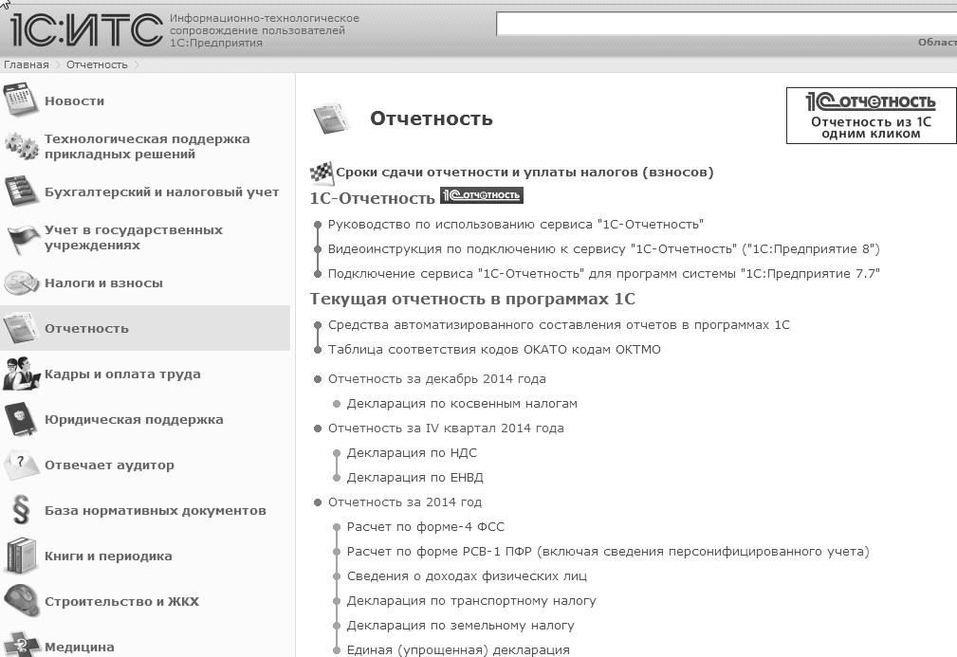
Task: Open Учет в государственных учреждениях section
Action: click(x=134, y=237)
